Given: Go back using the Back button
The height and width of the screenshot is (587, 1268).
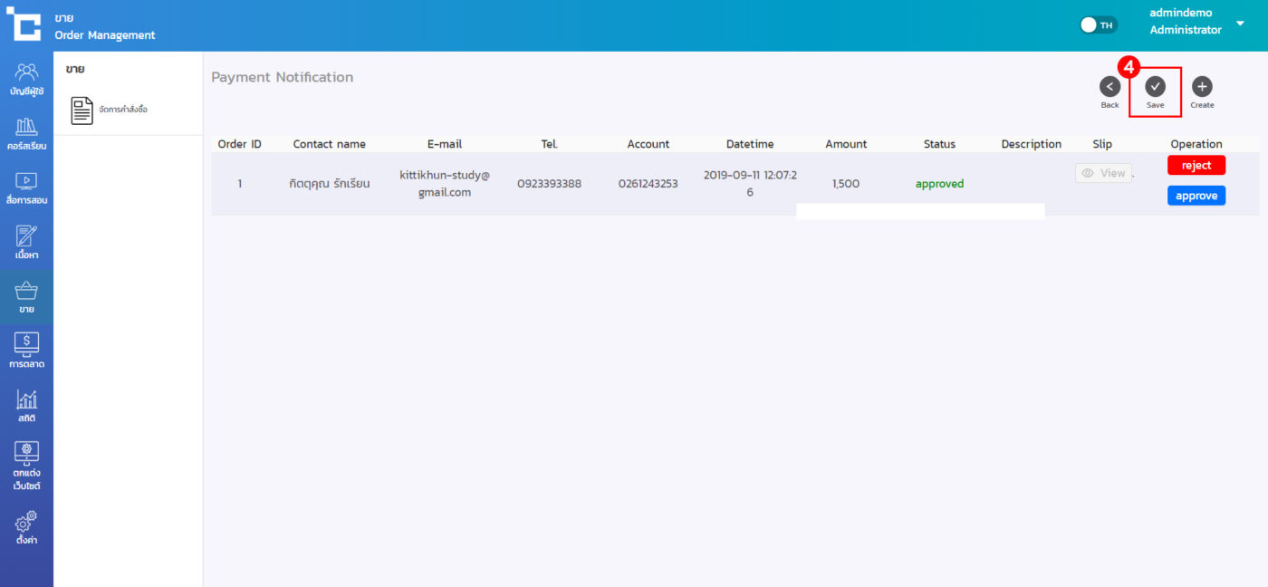Looking at the screenshot, I should point(1109,87).
